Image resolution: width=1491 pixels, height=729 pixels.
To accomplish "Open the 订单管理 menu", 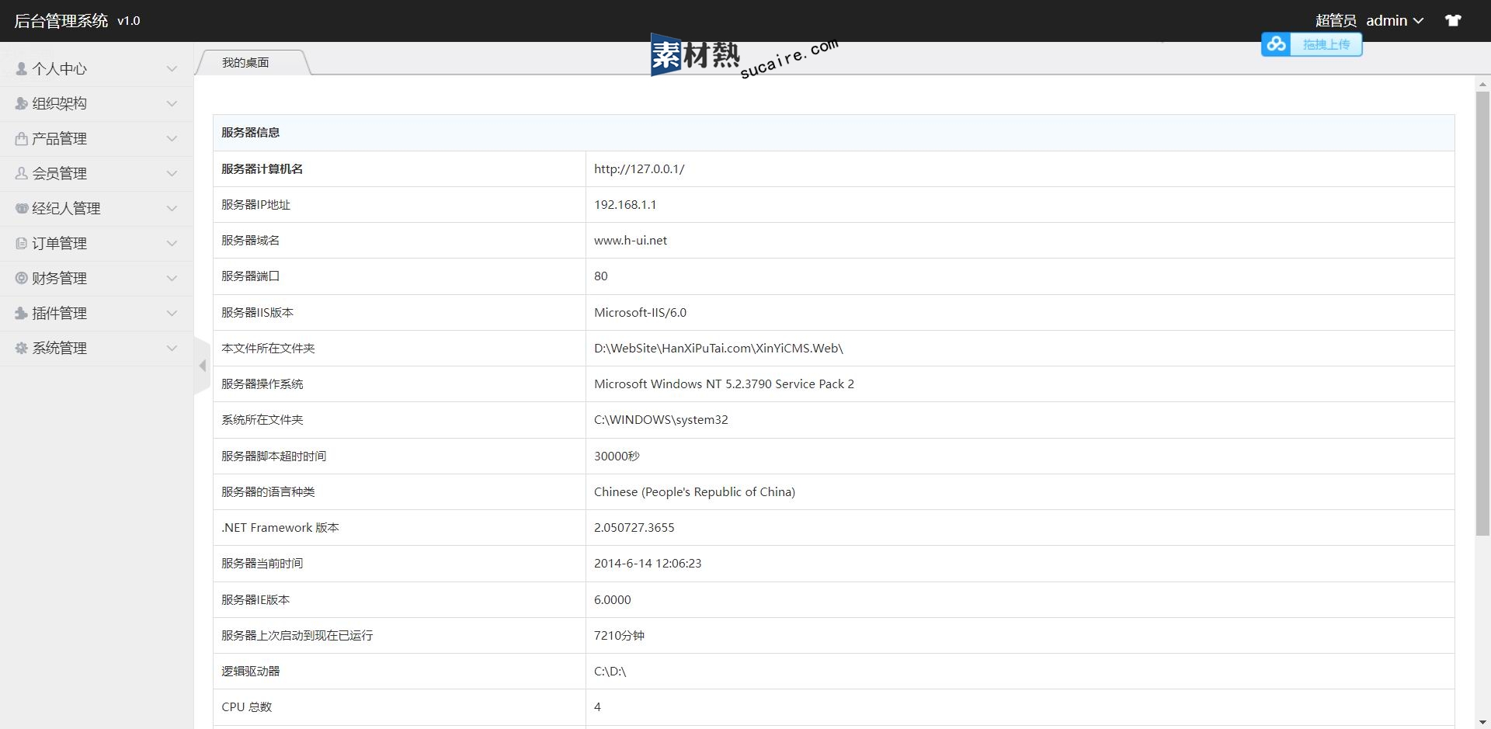I will tap(96, 244).
